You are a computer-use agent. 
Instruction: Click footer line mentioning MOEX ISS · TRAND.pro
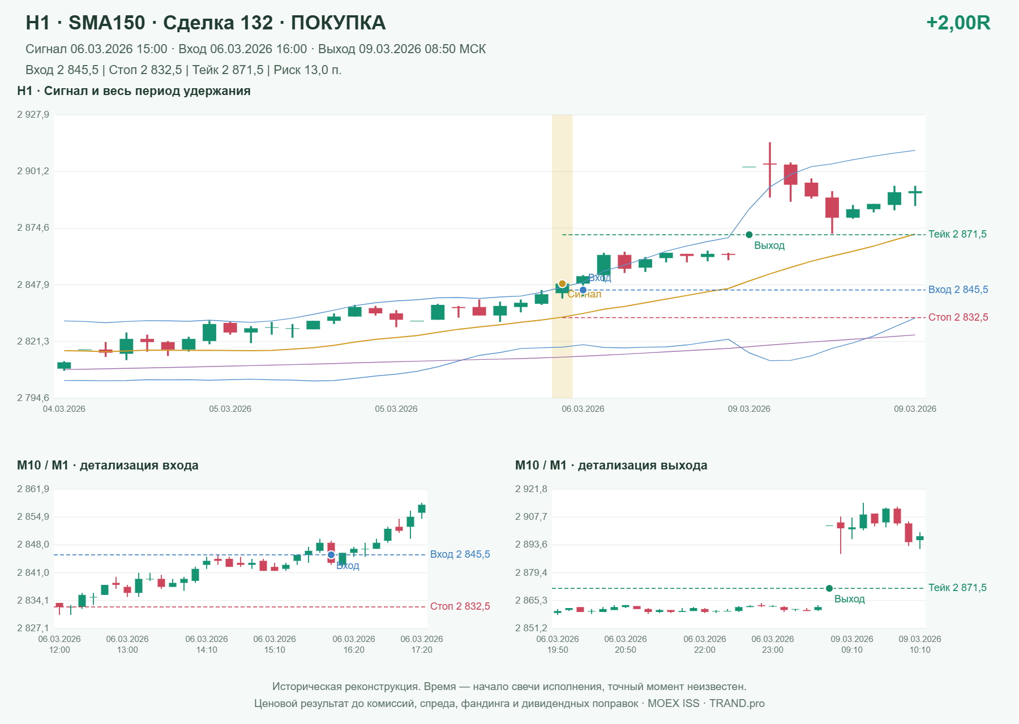click(x=509, y=704)
